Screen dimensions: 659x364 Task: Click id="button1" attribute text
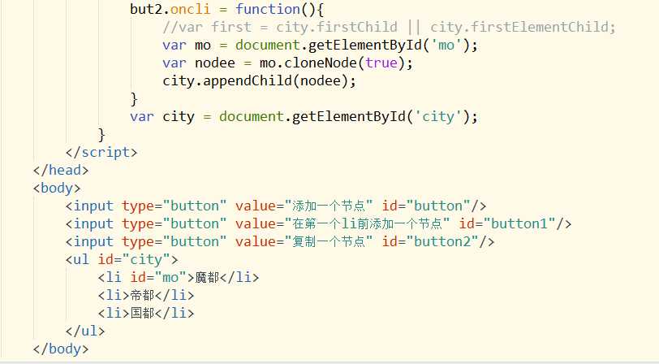coord(507,224)
